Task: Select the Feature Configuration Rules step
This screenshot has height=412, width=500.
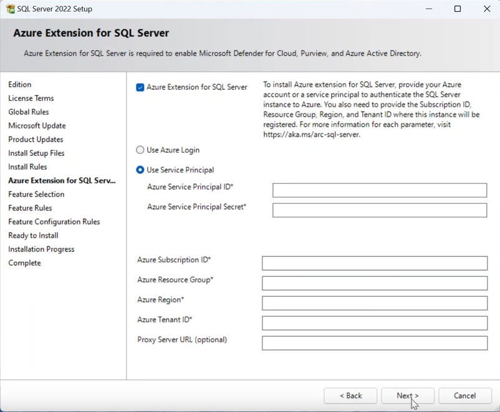Action: pyautogui.click(x=54, y=222)
